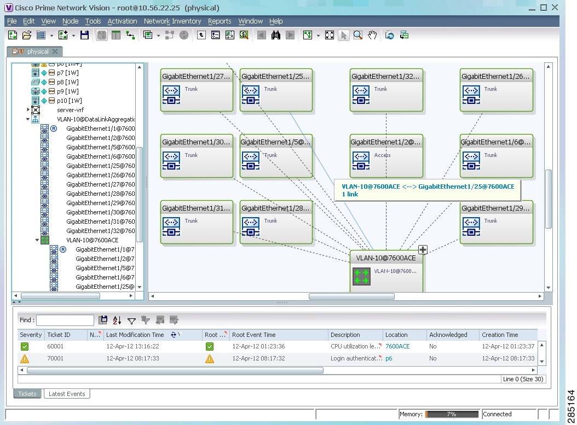This screenshot has width=577, height=425.
Task: Open the File menu
Action: click(x=12, y=21)
